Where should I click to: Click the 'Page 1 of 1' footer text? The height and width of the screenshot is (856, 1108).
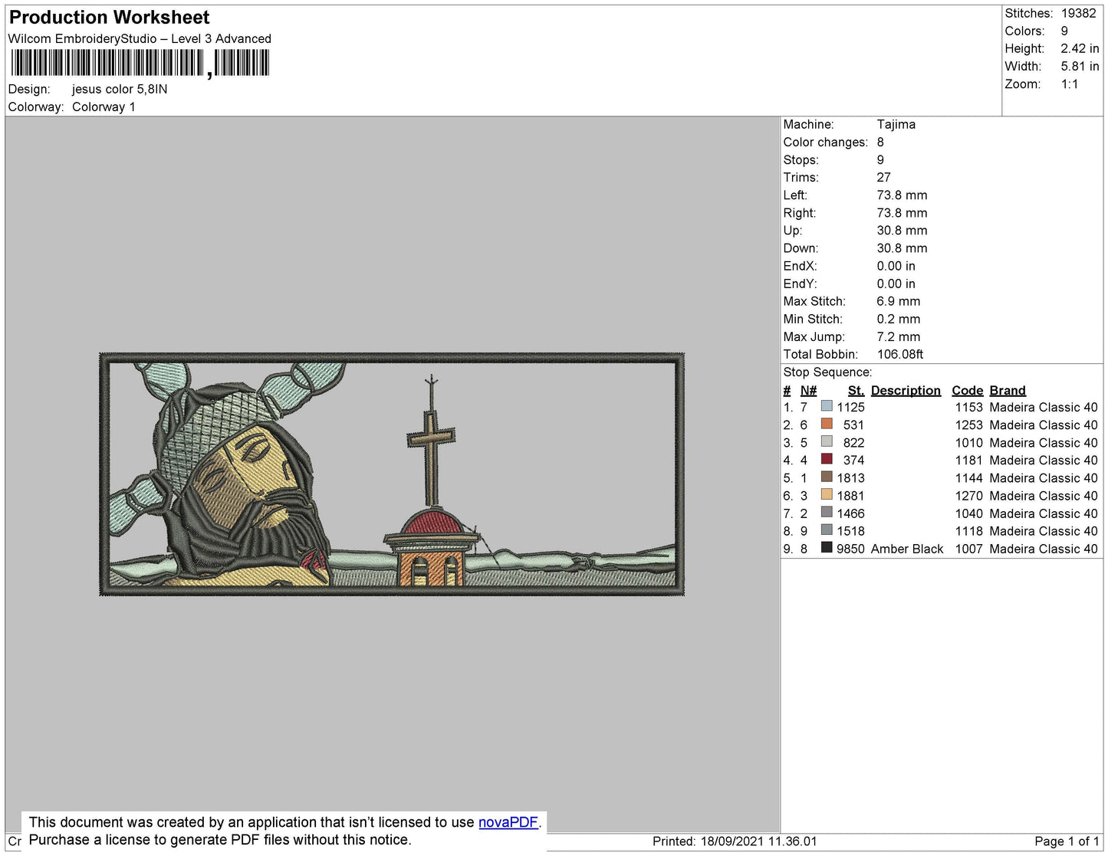[1067, 841]
